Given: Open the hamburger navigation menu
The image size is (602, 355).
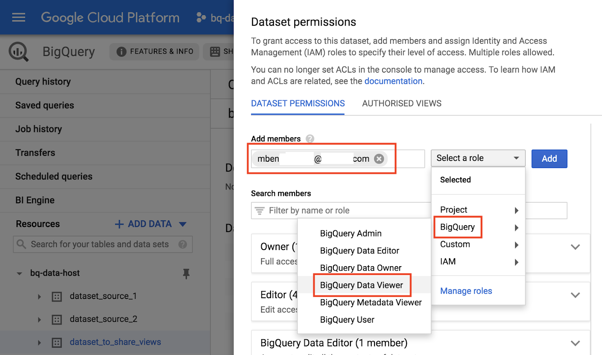Looking at the screenshot, I should [x=18, y=17].
